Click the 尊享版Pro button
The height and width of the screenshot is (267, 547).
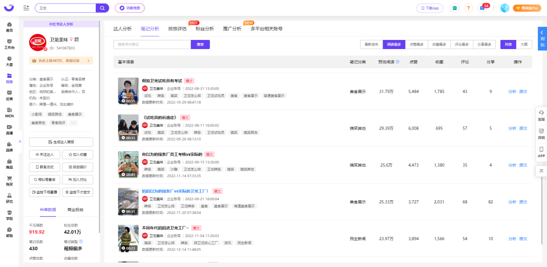click(x=527, y=8)
